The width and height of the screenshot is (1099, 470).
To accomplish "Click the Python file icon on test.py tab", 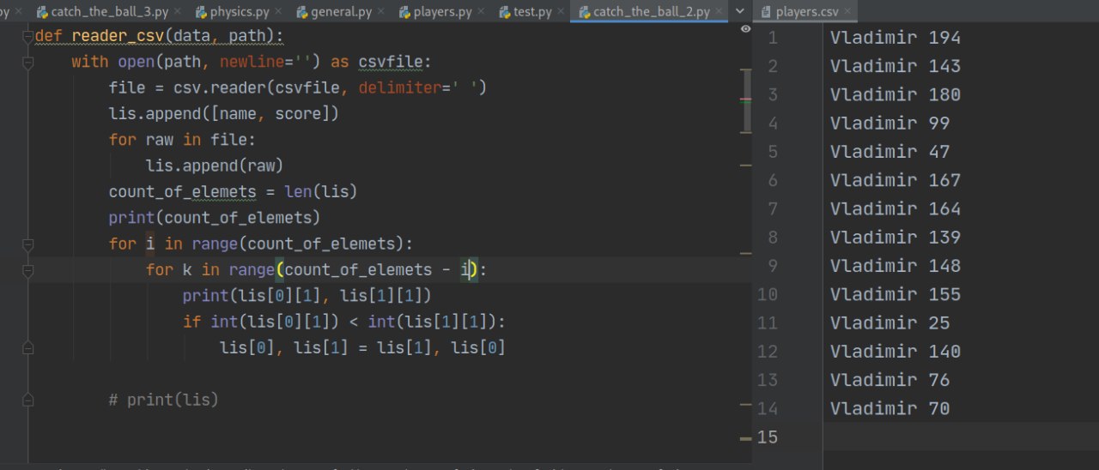I will click(x=506, y=12).
